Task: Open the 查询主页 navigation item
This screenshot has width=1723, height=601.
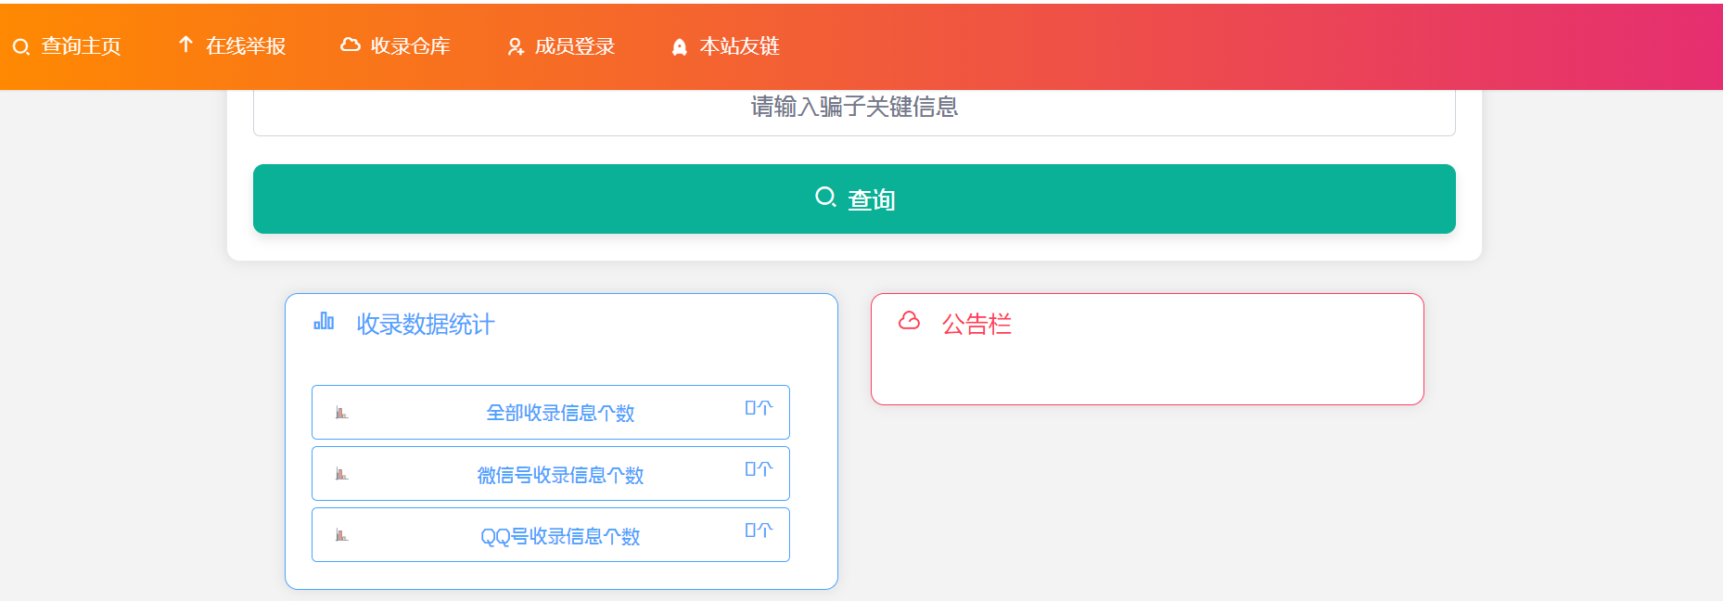Action: 82,46
